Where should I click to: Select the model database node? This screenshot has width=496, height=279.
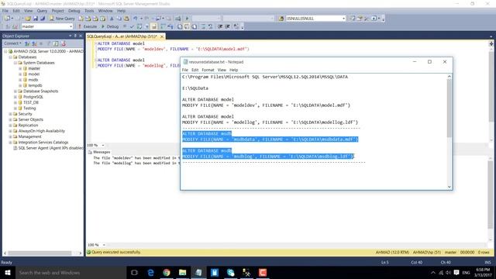(34, 74)
